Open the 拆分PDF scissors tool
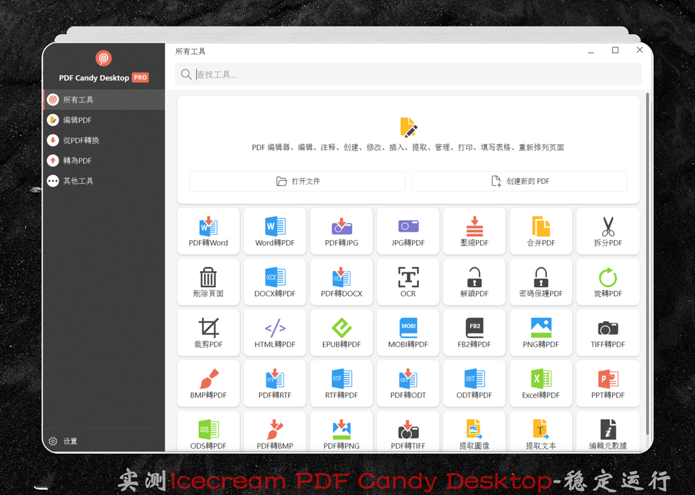 point(607,231)
